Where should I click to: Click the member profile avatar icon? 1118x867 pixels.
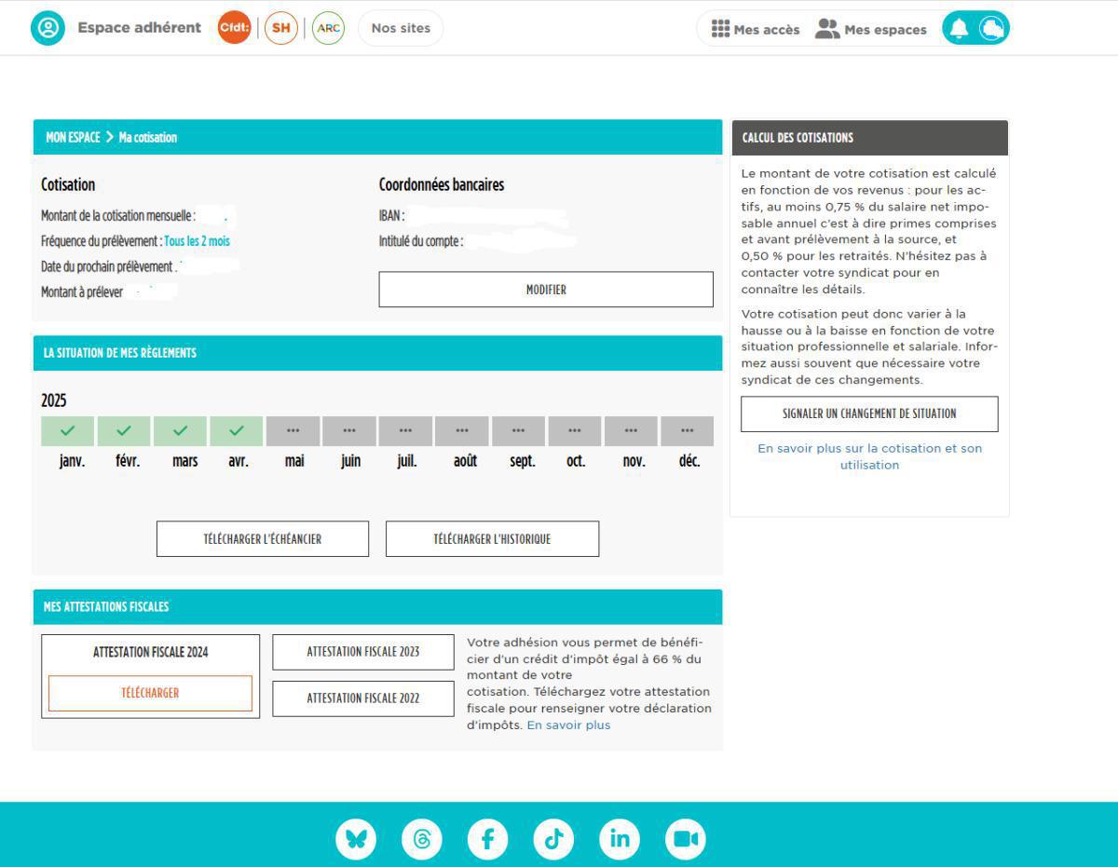click(x=48, y=27)
